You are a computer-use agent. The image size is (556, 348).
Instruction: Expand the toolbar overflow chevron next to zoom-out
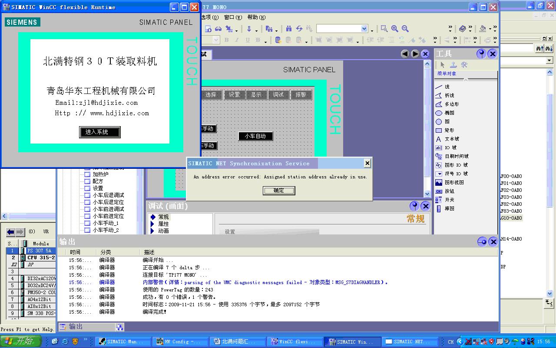tap(450, 29)
